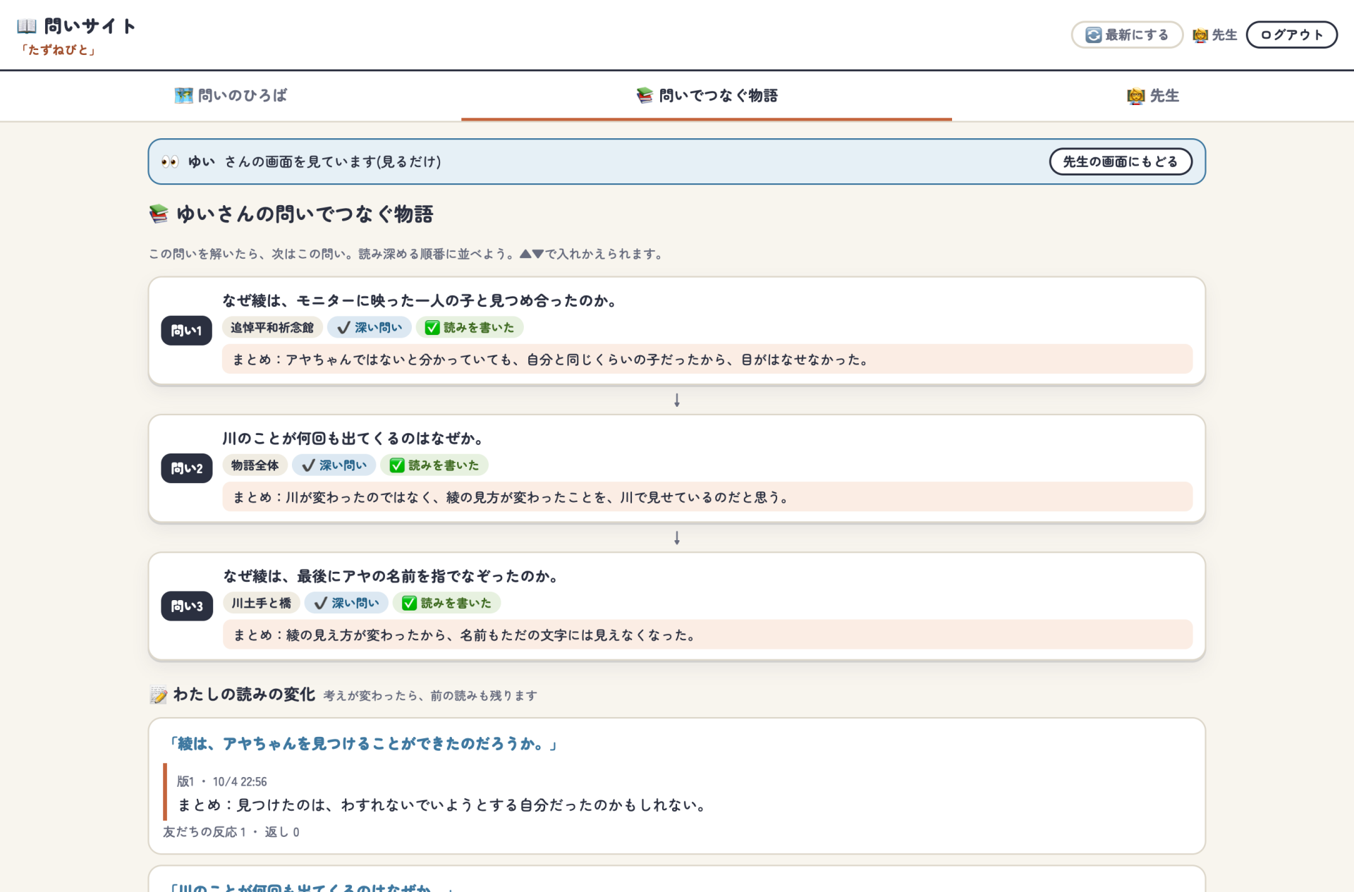
Task: Click the 物語全体 tag
Action: point(255,465)
